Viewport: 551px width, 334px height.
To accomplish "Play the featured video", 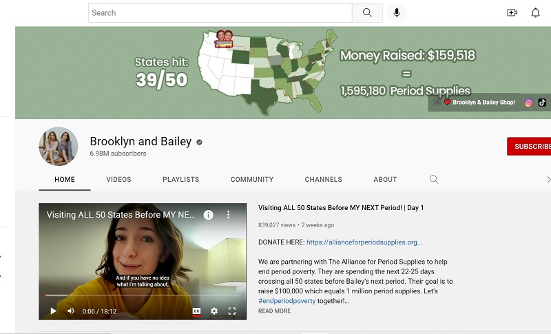I will pyautogui.click(x=53, y=311).
